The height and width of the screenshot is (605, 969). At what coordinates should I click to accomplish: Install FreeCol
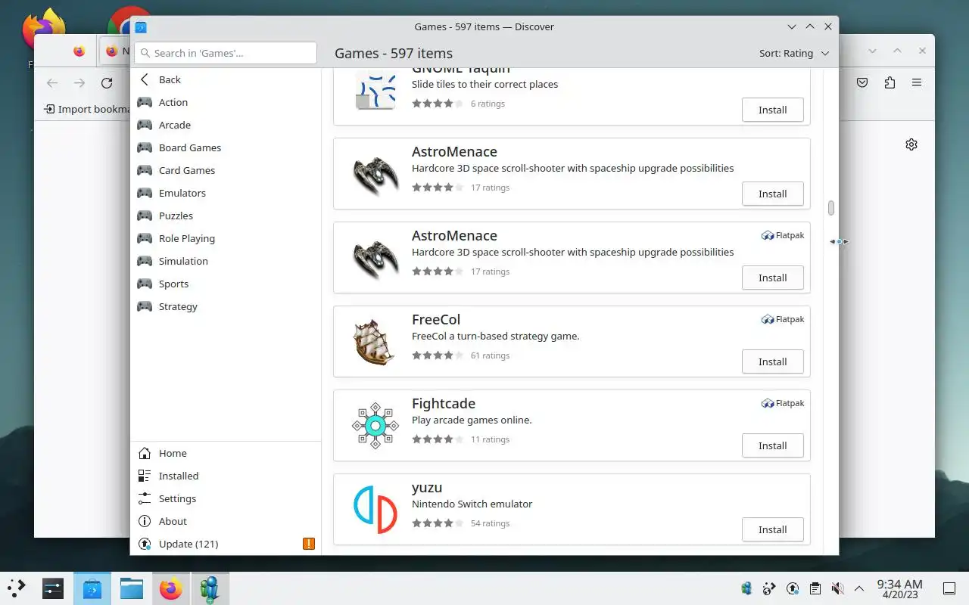772,361
